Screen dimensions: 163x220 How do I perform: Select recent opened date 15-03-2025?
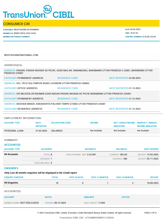point(153,154)
